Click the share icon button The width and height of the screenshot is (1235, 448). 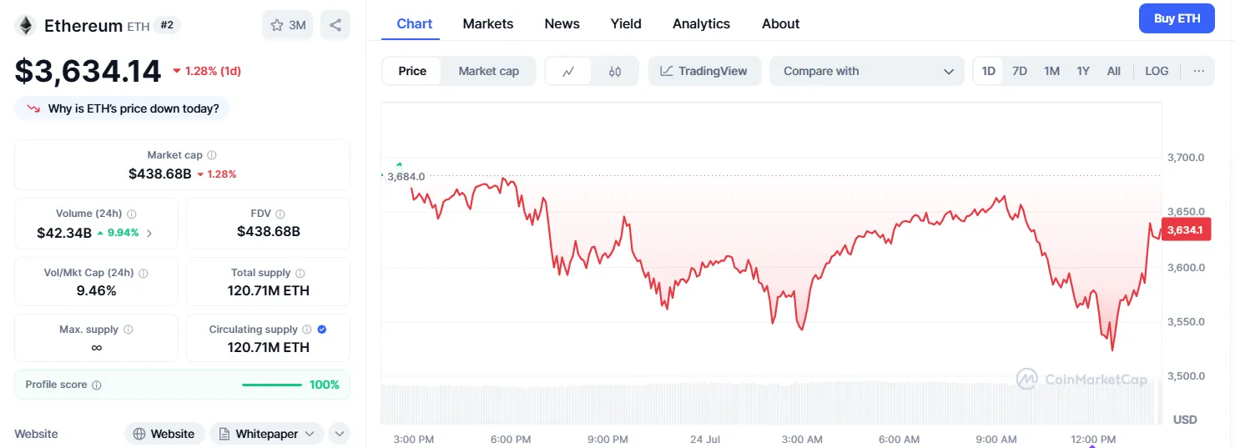click(335, 25)
